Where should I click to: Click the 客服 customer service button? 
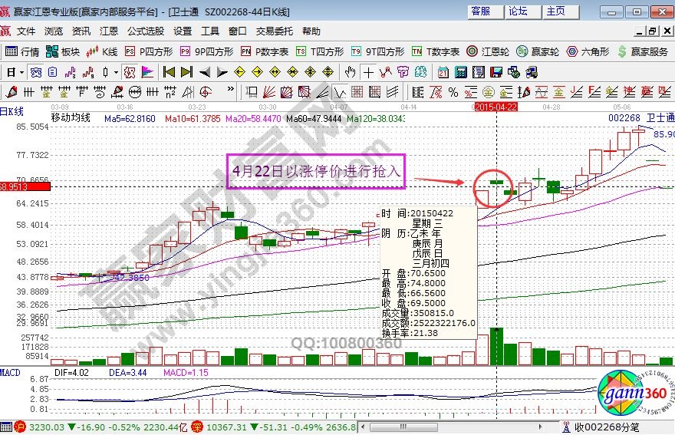coord(480,12)
